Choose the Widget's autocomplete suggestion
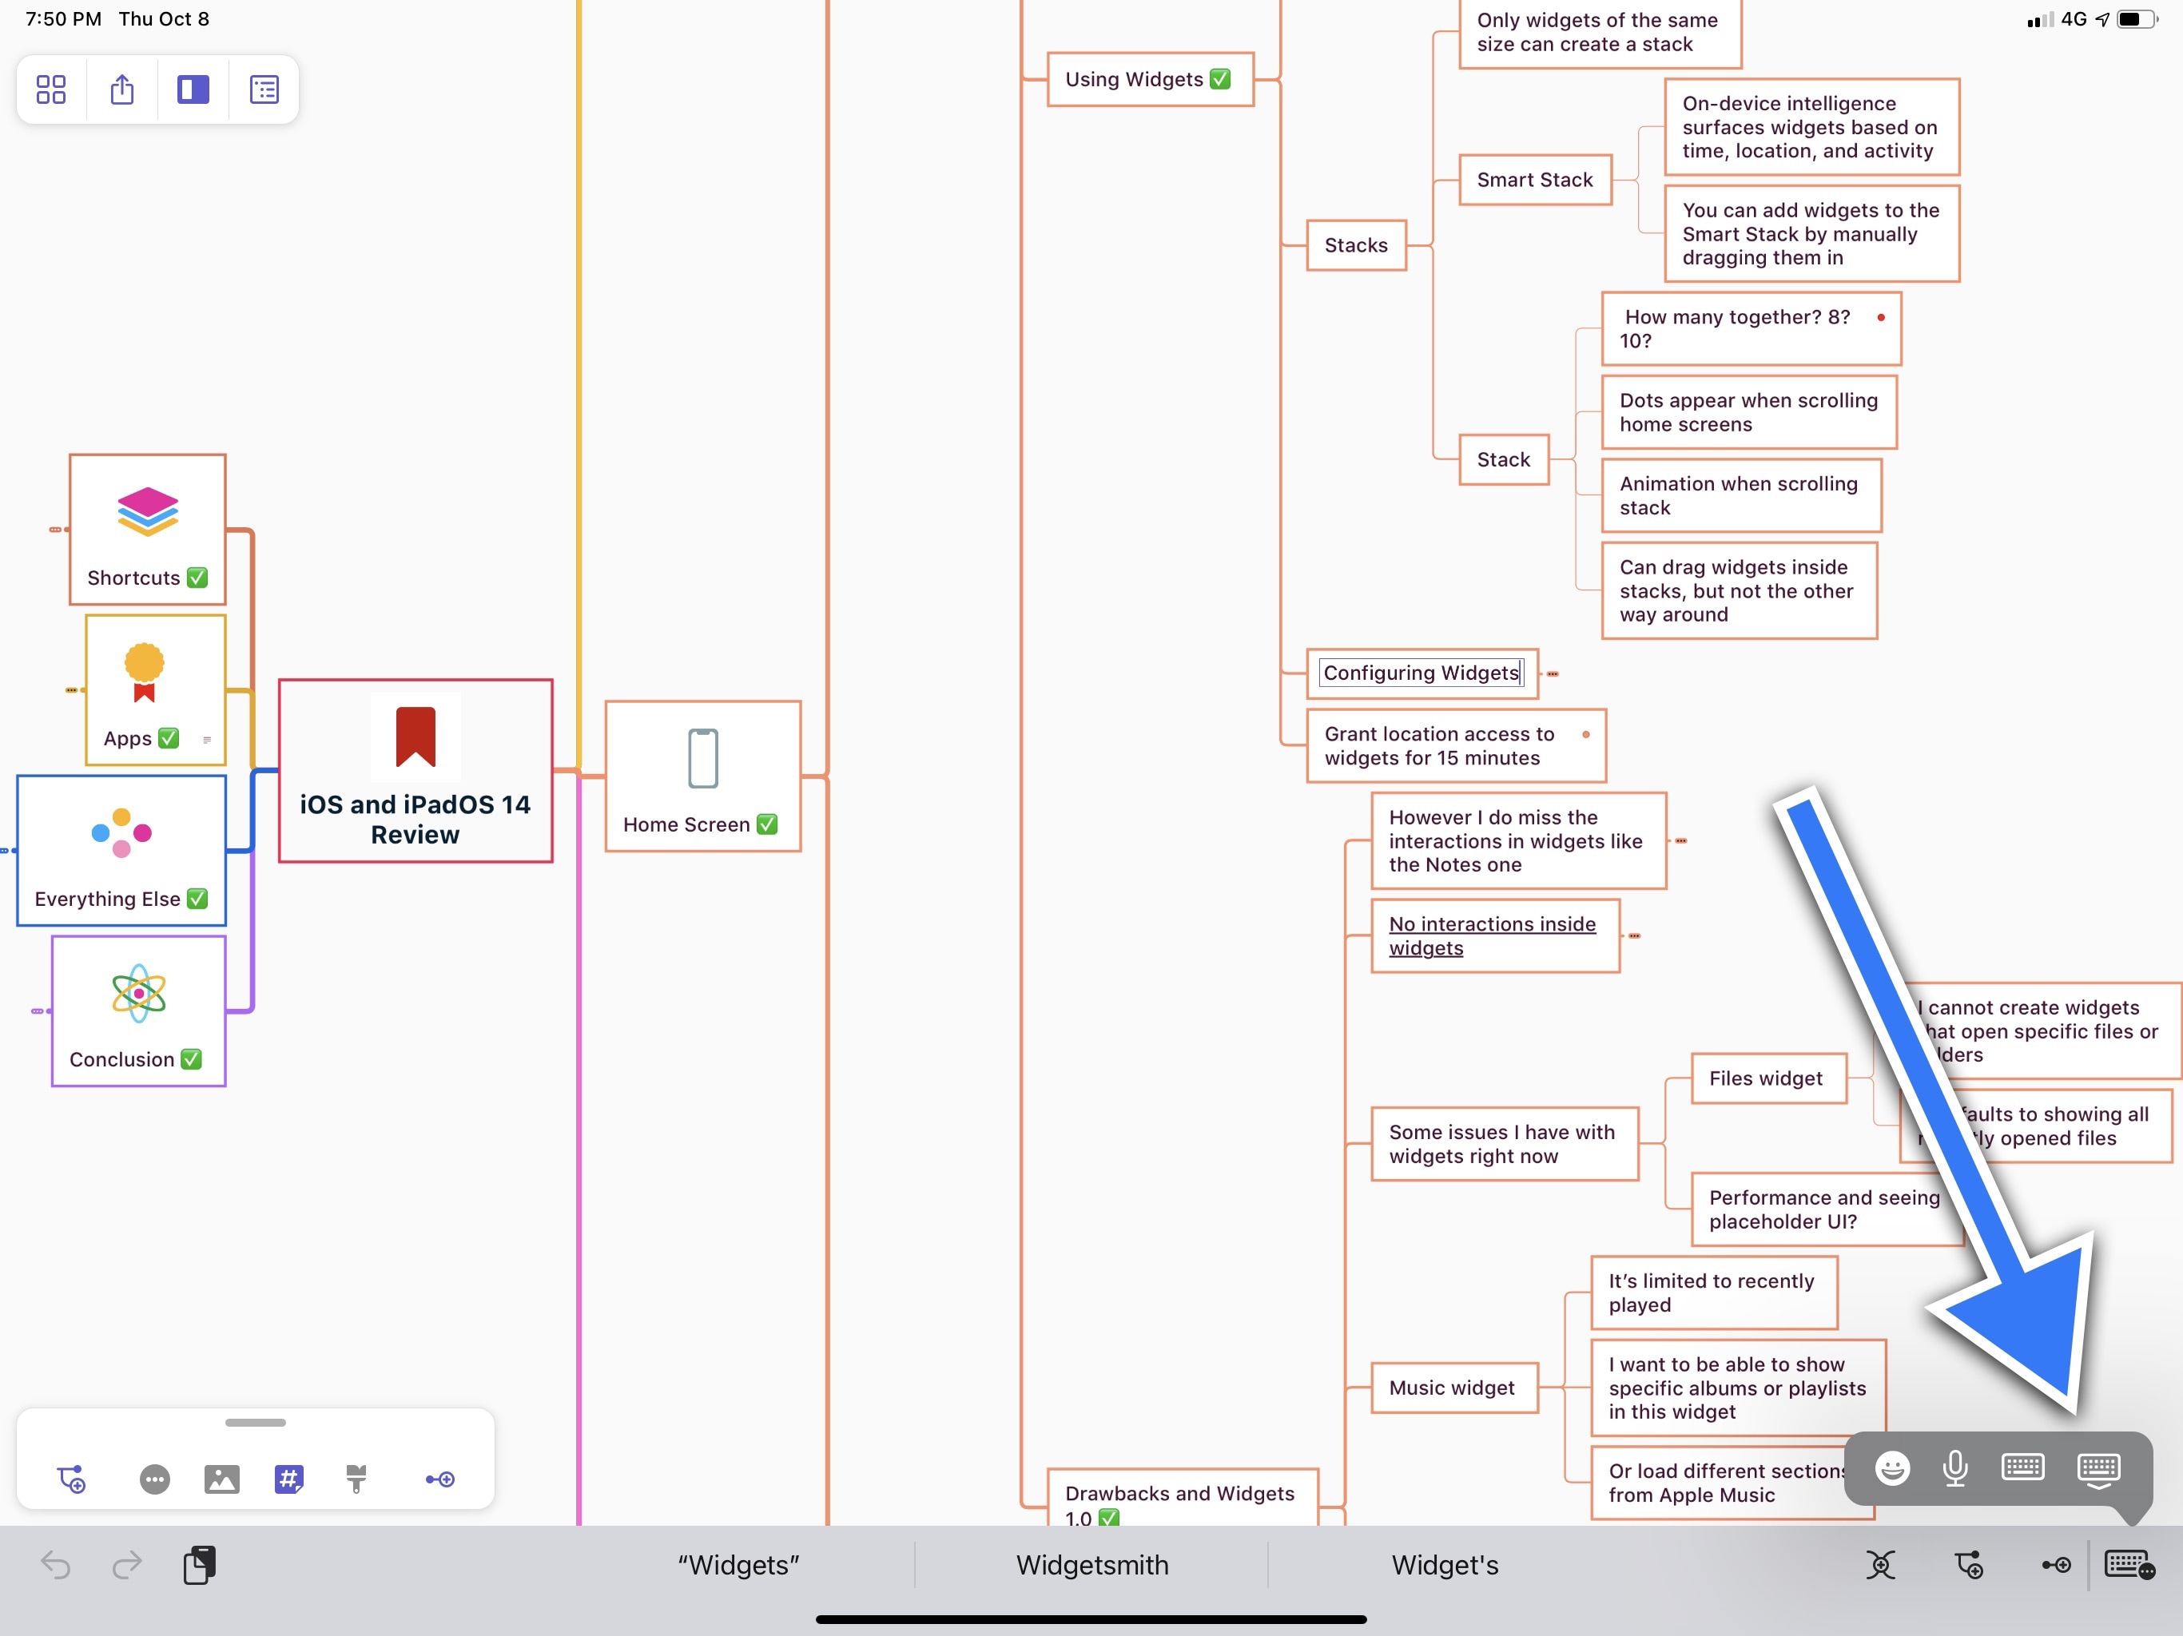This screenshot has width=2183, height=1636. point(1445,1565)
